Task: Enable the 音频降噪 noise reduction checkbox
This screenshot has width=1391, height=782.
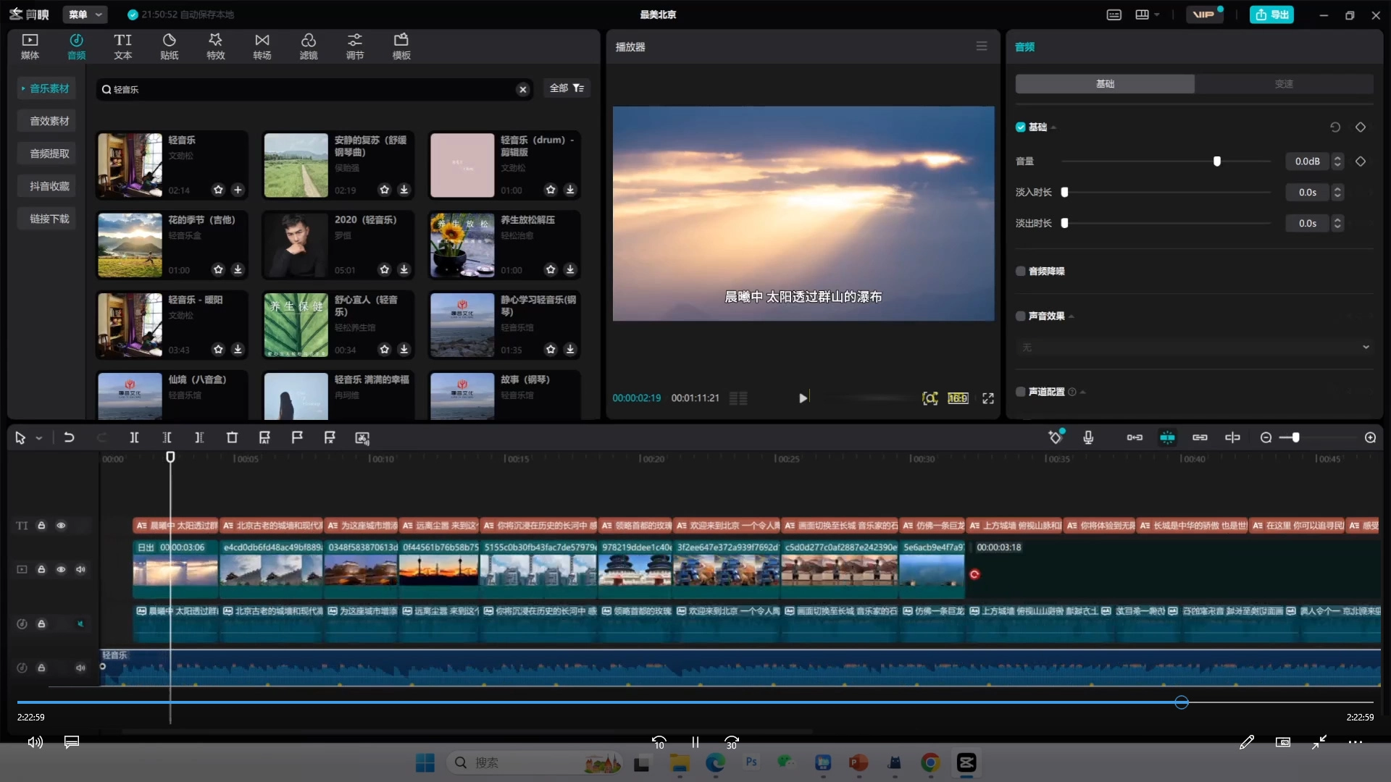Action: 1021,271
